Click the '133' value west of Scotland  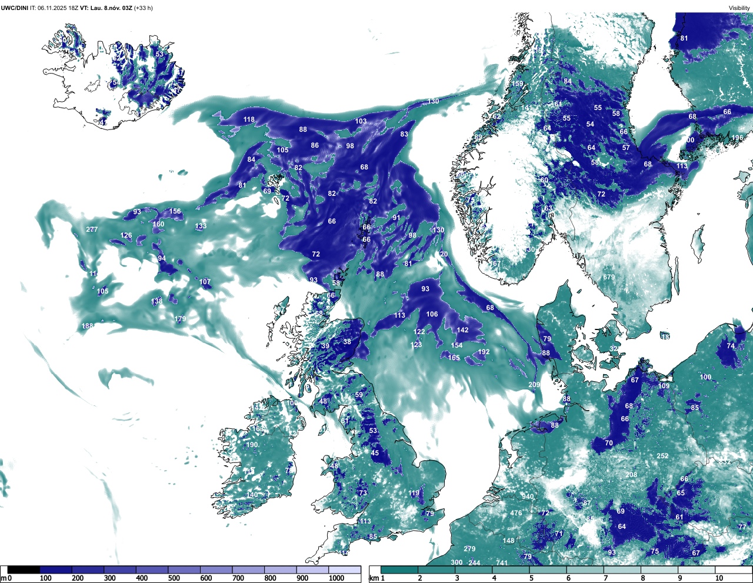[201, 226]
